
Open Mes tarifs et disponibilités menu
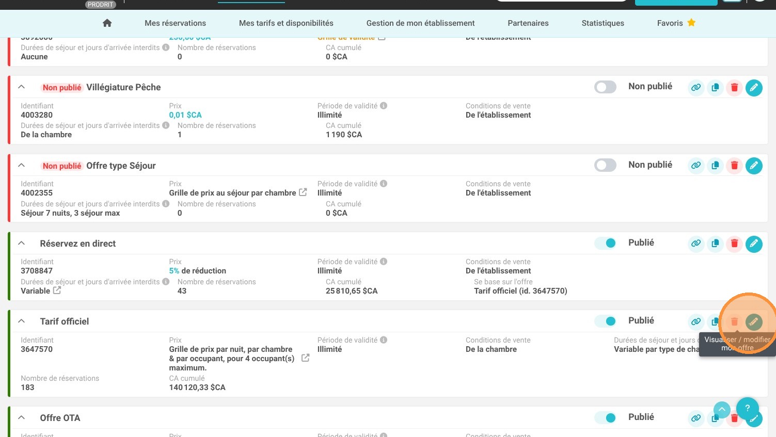click(x=286, y=23)
